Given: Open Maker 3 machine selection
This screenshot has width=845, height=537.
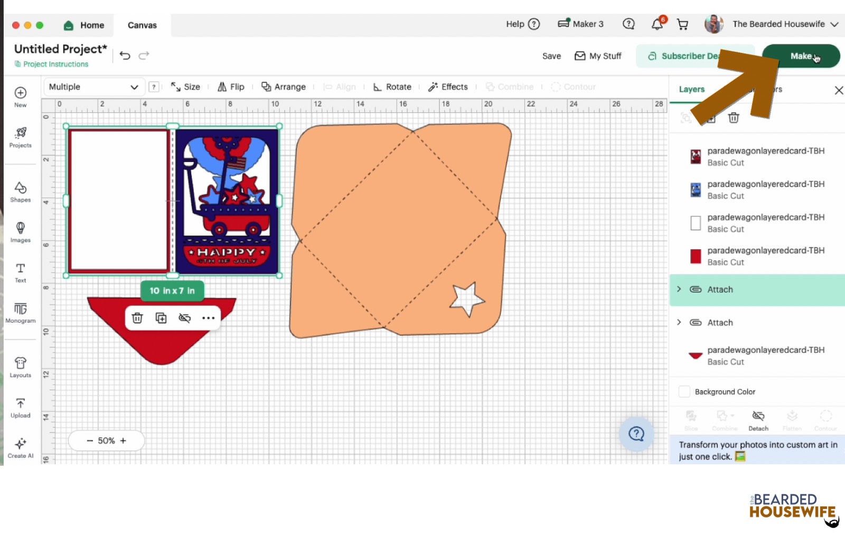Looking at the screenshot, I should (x=580, y=24).
